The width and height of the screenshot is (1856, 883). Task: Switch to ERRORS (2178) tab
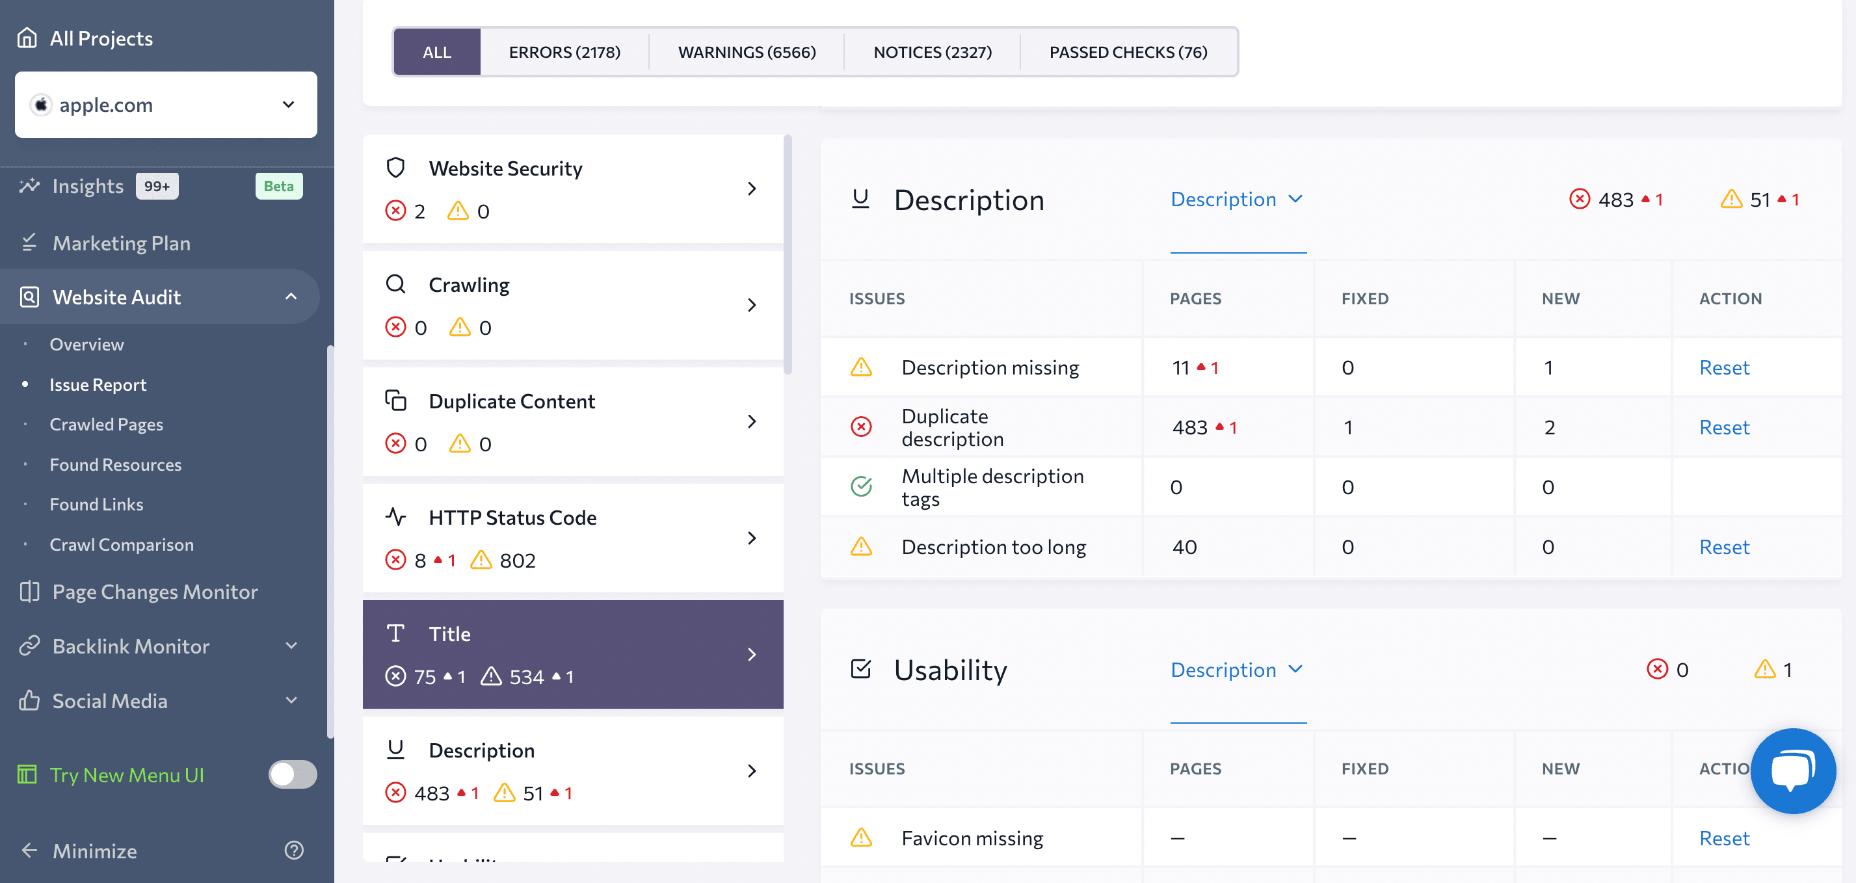click(x=564, y=52)
